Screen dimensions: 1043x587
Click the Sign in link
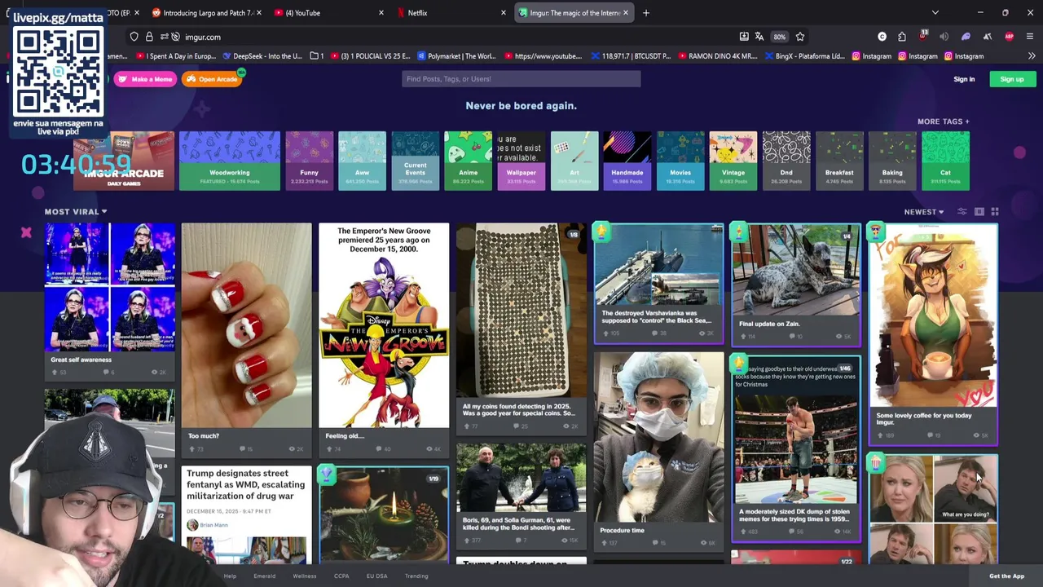pos(964,79)
